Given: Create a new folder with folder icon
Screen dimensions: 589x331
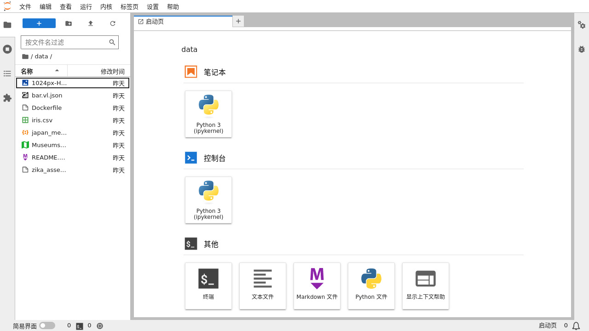Looking at the screenshot, I should (69, 23).
